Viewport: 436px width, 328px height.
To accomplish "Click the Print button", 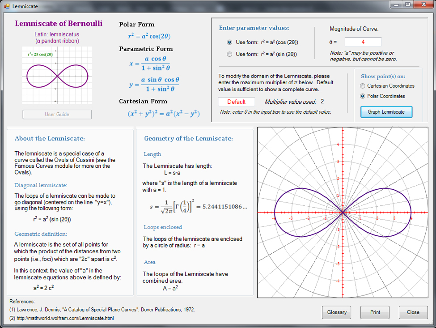I will point(375,312).
